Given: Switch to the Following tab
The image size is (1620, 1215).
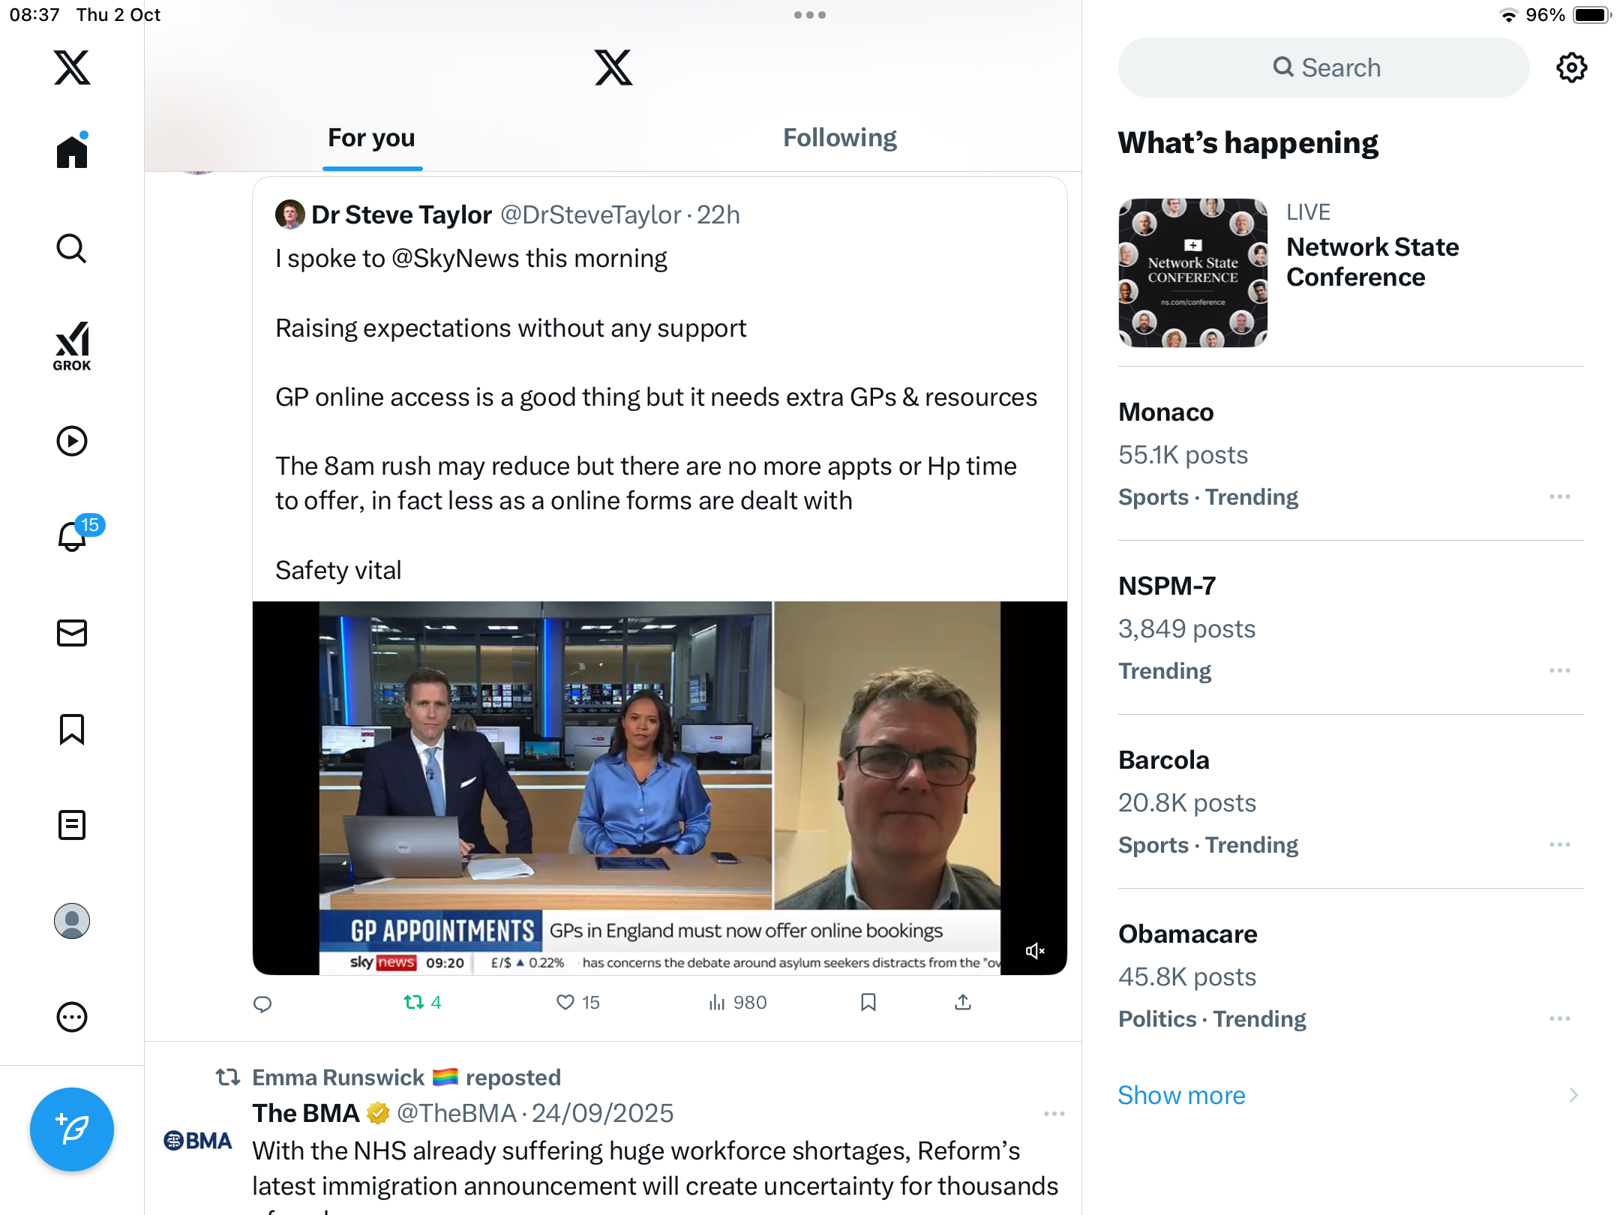Looking at the screenshot, I should pos(839,138).
